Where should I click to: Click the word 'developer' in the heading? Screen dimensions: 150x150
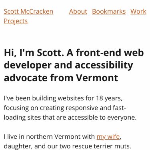coord(28,66)
